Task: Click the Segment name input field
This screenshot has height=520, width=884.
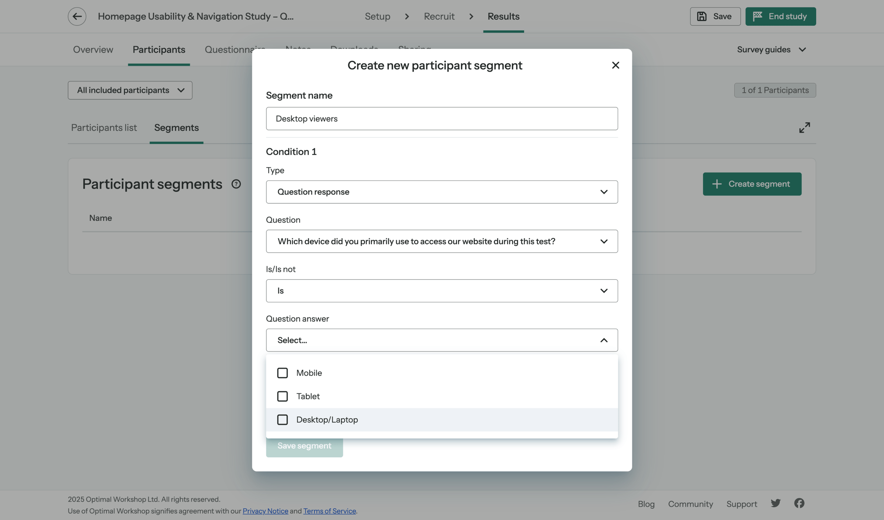Action: click(442, 119)
